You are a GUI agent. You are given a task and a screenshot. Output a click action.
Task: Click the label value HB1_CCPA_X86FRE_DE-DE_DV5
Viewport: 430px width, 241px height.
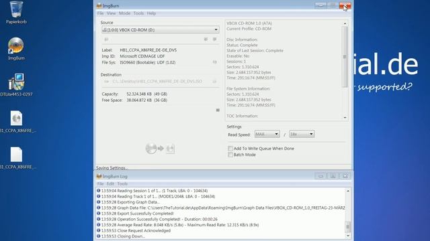148,50
